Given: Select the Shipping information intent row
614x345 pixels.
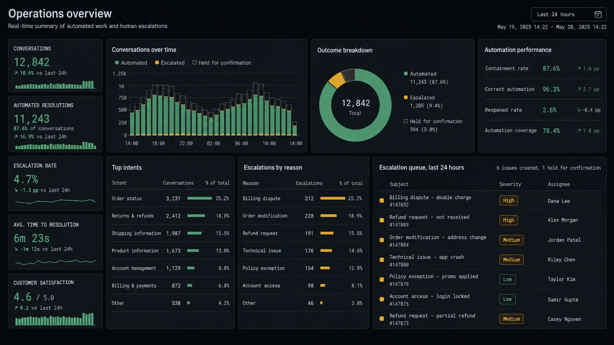Looking at the screenshot, I should pyautogui.click(x=171, y=233).
